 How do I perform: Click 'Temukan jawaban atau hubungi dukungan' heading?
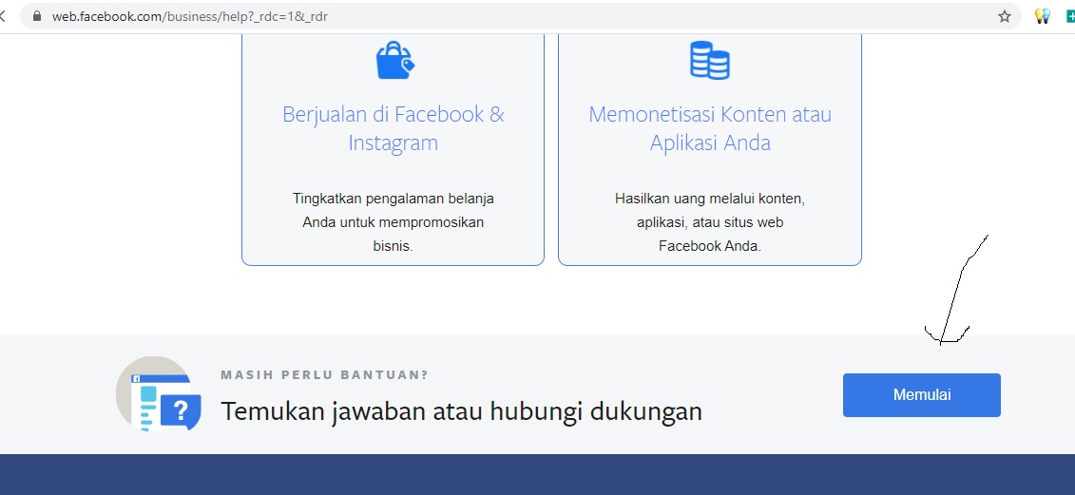click(x=461, y=411)
